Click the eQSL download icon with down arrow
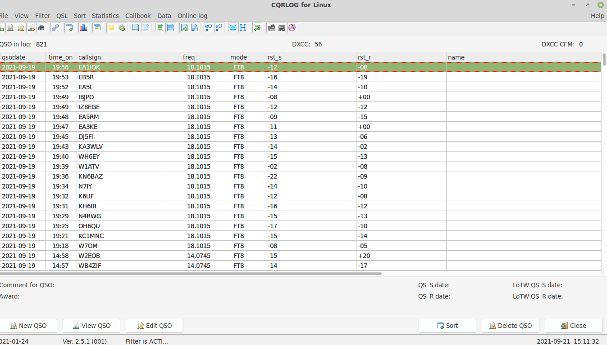This screenshot has width=607, height=345. click(x=219, y=28)
